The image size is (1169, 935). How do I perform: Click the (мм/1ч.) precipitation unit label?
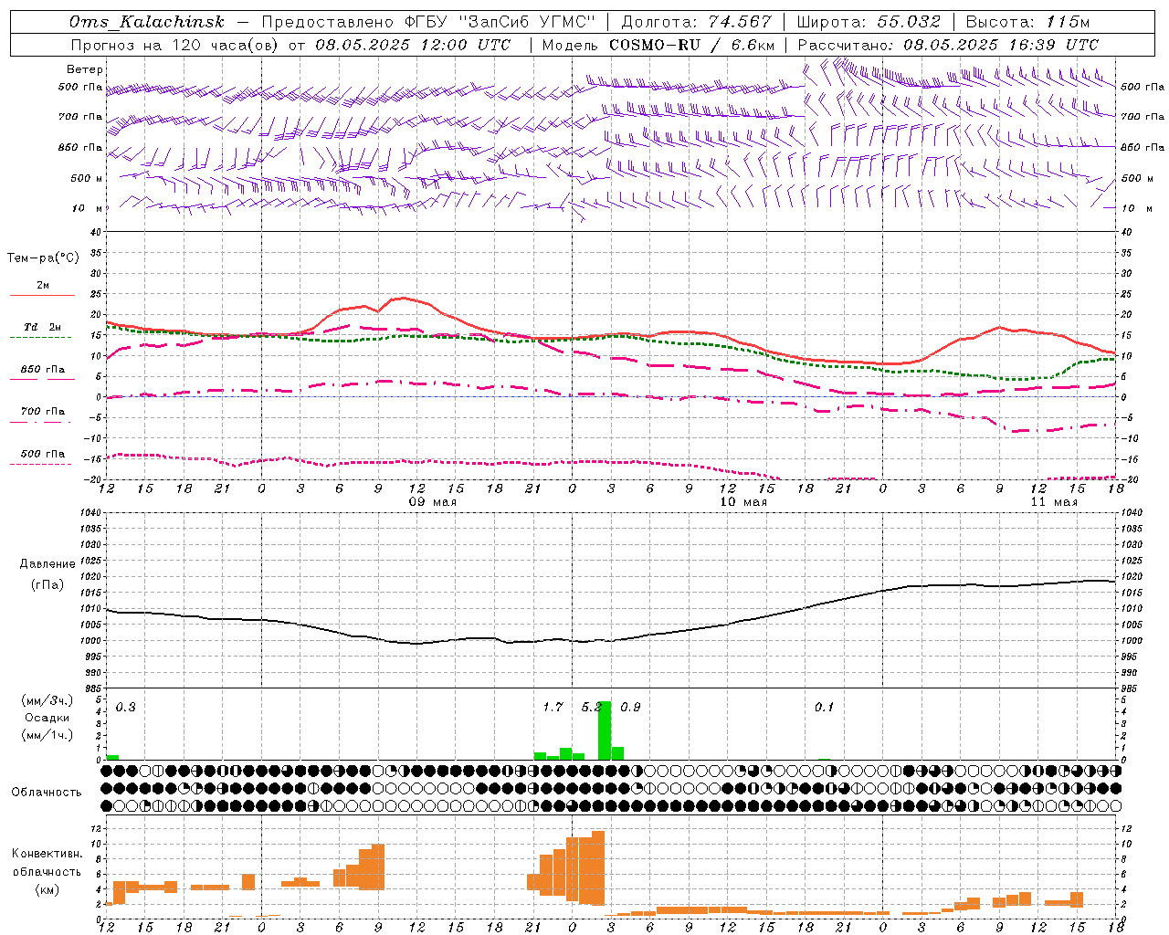(x=47, y=735)
